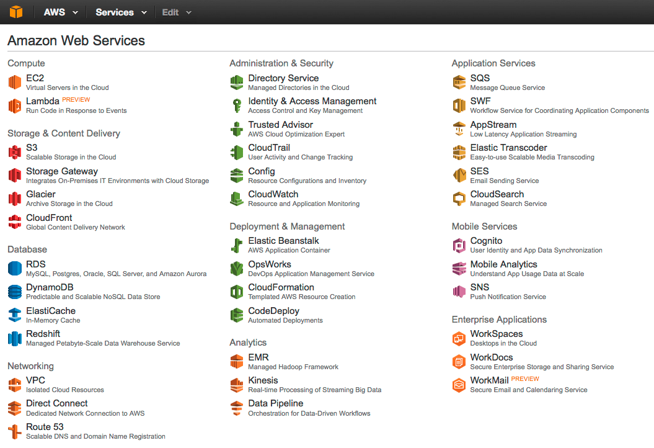Image resolution: width=654 pixels, height=448 pixels.
Task: Click the S3 bucket icon
Action: (x=15, y=151)
